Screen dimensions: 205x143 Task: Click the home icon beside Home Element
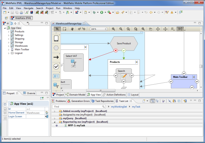pyautogui.click(x=47, y=113)
